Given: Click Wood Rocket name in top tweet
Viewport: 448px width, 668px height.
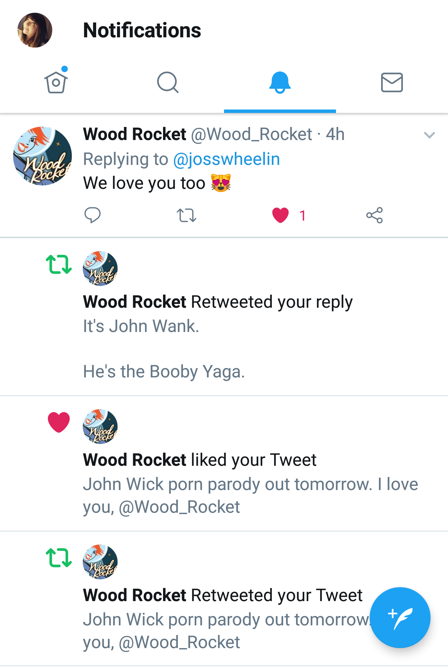Looking at the screenshot, I should (x=135, y=134).
